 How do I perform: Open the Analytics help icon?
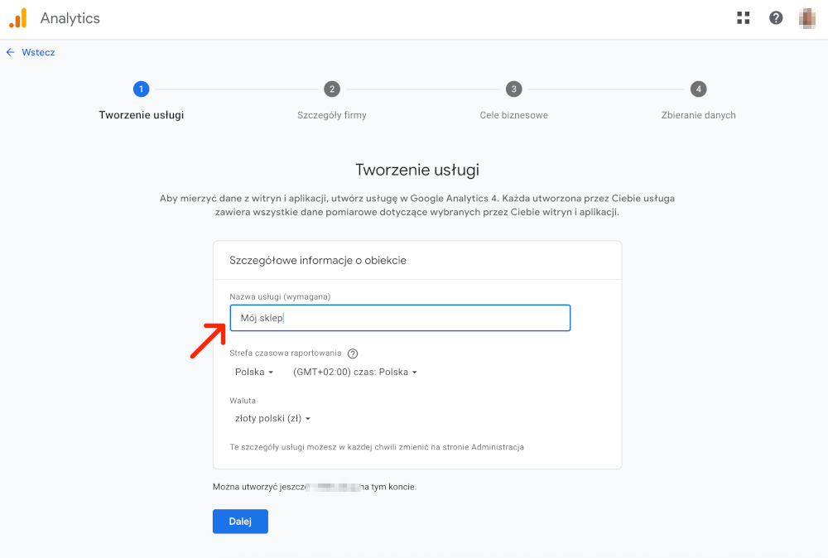(776, 17)
